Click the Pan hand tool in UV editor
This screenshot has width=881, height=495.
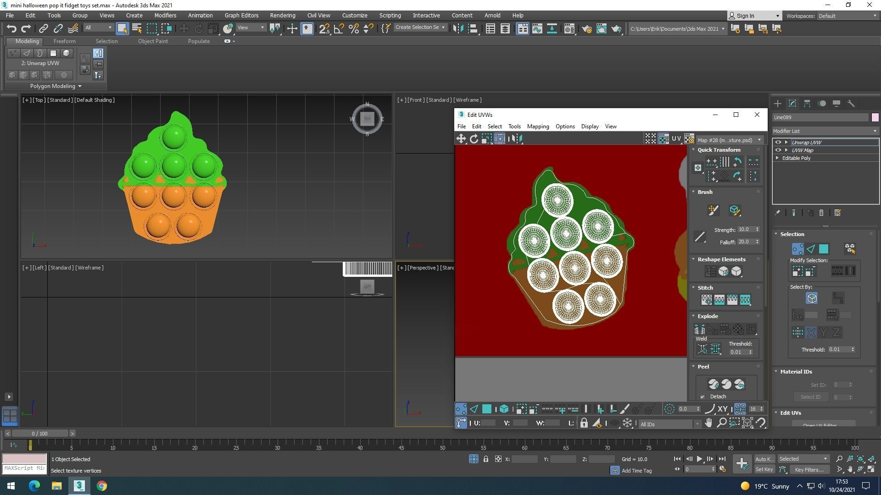tap(708, 423)
